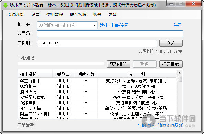Open the 使用教程 menu
204x134 pixels.
(x=55, y=14)
